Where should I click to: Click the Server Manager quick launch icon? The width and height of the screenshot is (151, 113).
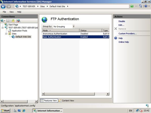click(15, 111)
